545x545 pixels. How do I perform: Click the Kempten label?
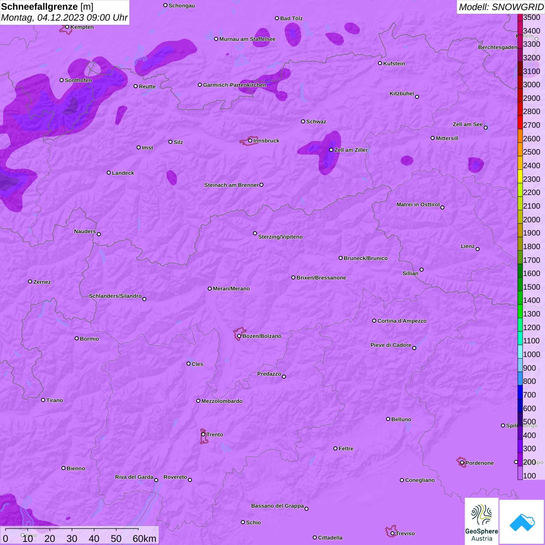click(82, 27)
